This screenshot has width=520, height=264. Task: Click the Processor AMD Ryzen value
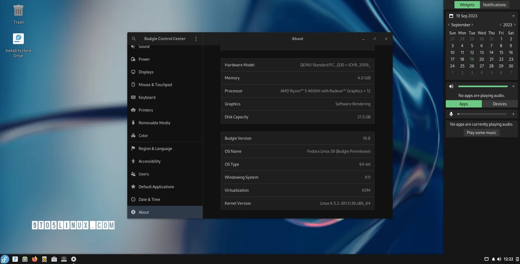[x=325, y=91]
